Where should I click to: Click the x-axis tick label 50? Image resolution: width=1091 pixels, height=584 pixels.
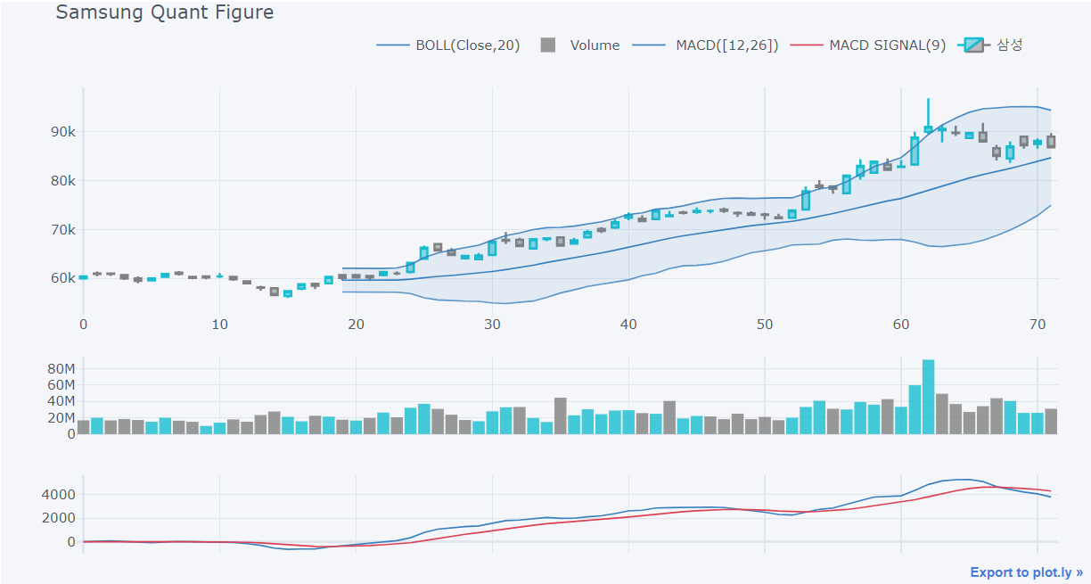pos(765,325)
